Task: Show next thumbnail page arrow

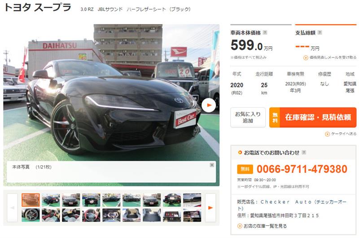Action: pyautogui.click(x=210, y=208)
